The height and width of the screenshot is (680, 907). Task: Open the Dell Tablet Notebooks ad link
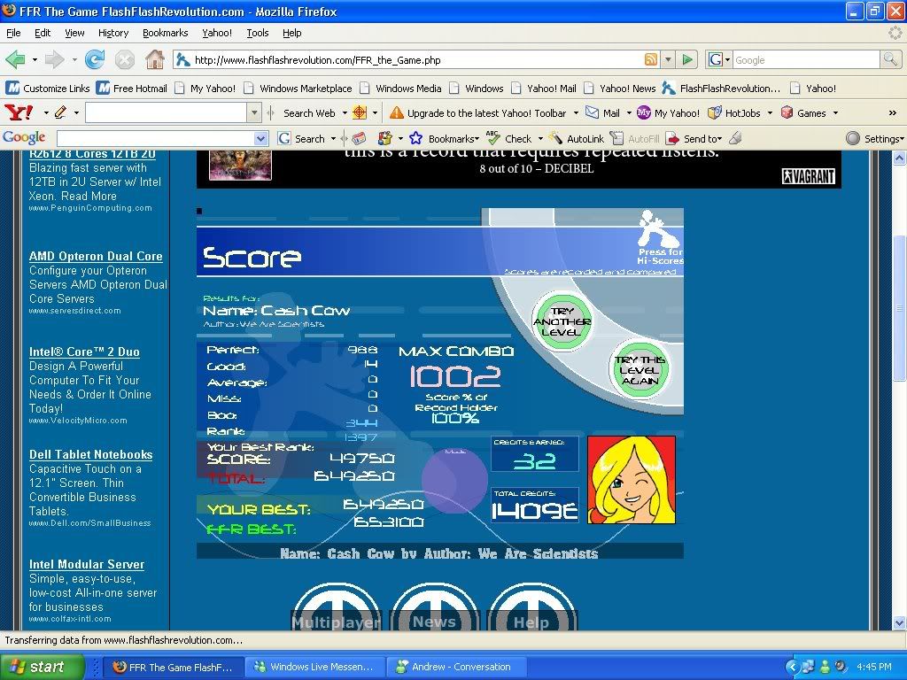click(90, 454)
